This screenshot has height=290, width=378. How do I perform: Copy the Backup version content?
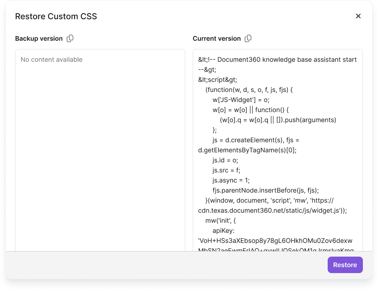(x=70, y=38)
